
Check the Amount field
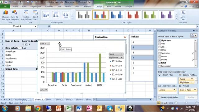(x=160, y=56)
